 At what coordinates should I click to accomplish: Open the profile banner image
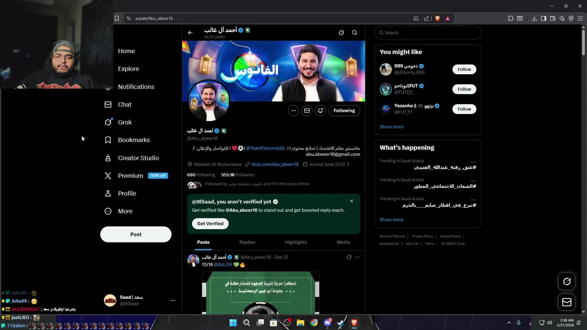coord(273,71)
